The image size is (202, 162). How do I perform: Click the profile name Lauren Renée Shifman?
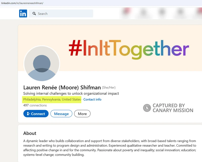pyautogui.click(x=62, y=88)
